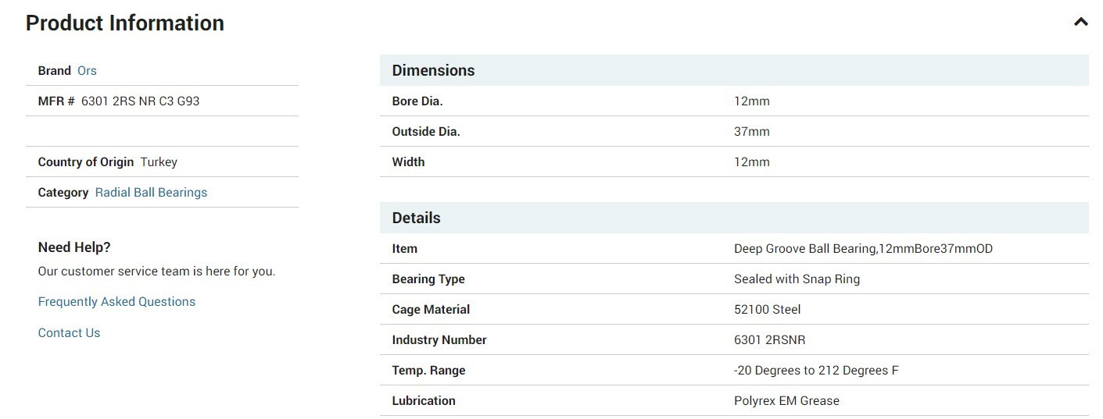Click the Bore Dia. 12mm value
The width and height of the screenshot is (1103, 419).
click(x=751, y=101)
